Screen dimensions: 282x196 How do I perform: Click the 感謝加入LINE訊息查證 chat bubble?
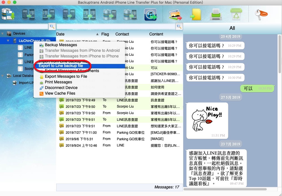216,168
